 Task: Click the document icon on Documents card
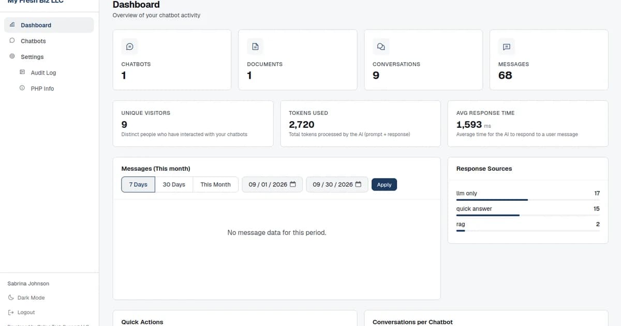(255, 47)
